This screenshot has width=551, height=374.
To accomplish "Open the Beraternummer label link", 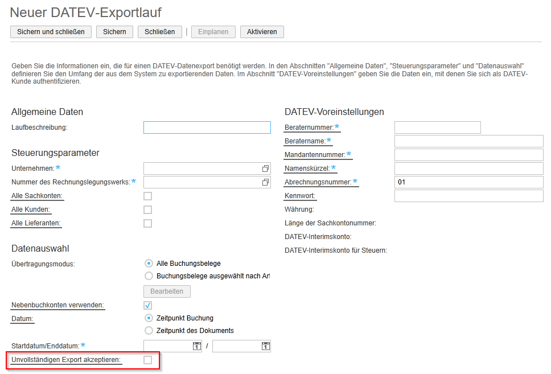I will click(310, 127).
